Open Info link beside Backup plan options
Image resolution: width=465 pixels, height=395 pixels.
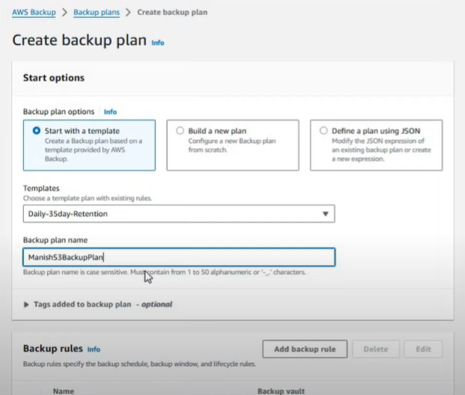(x=111, y=112)
